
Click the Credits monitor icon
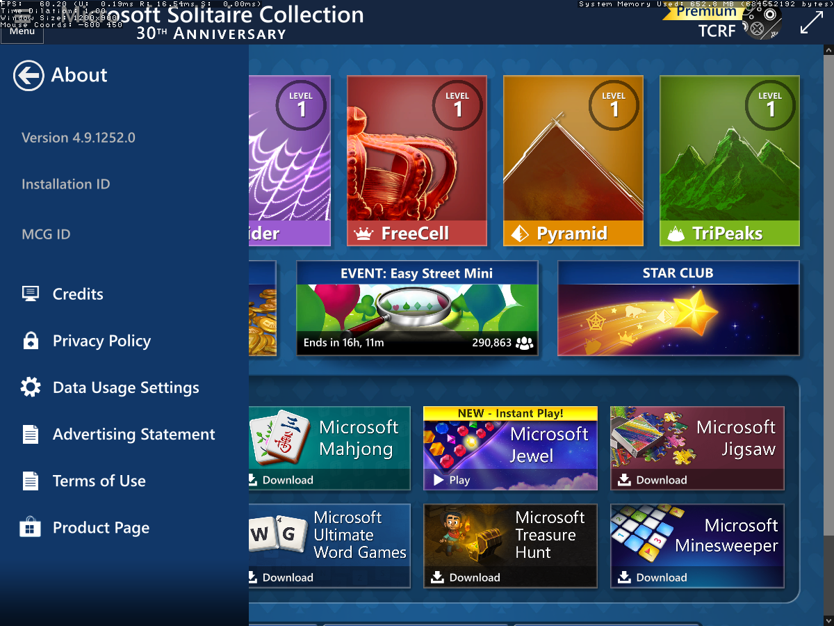(31, 294)
